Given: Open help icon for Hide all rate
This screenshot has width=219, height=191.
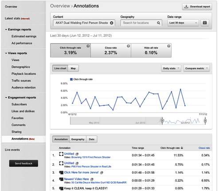Looking at the screenshot, I should pyautogui.click(x=168, y=46).
